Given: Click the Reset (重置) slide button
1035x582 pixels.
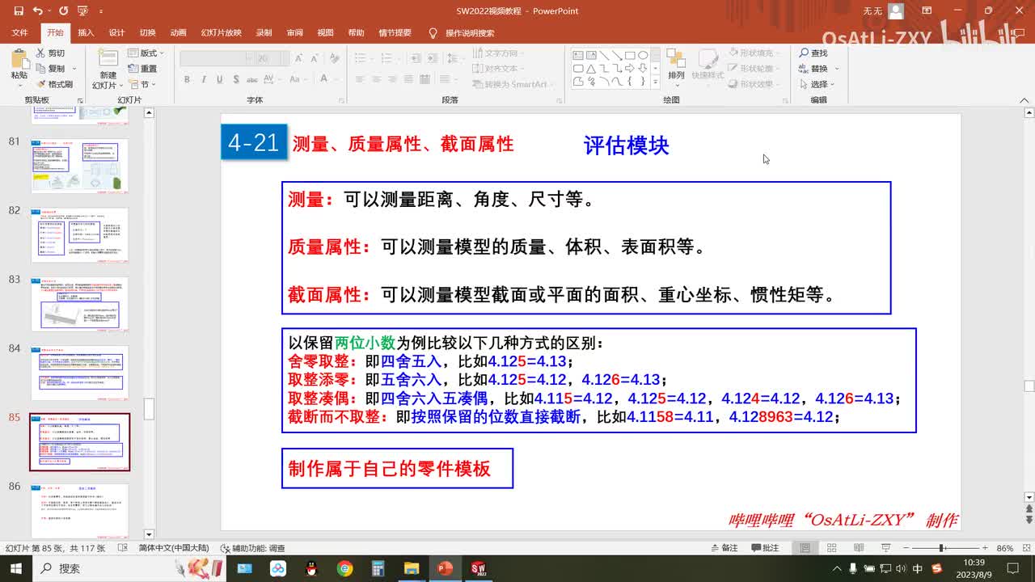Looking at the screenshot, I should tap(142, 69).
